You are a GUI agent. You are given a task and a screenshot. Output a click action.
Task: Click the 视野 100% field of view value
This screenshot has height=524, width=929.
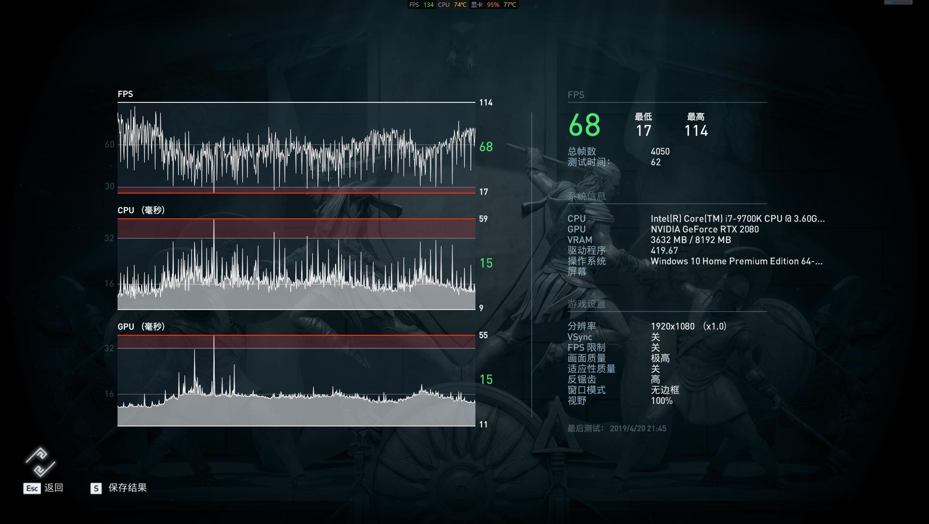[x=661, y=401]
